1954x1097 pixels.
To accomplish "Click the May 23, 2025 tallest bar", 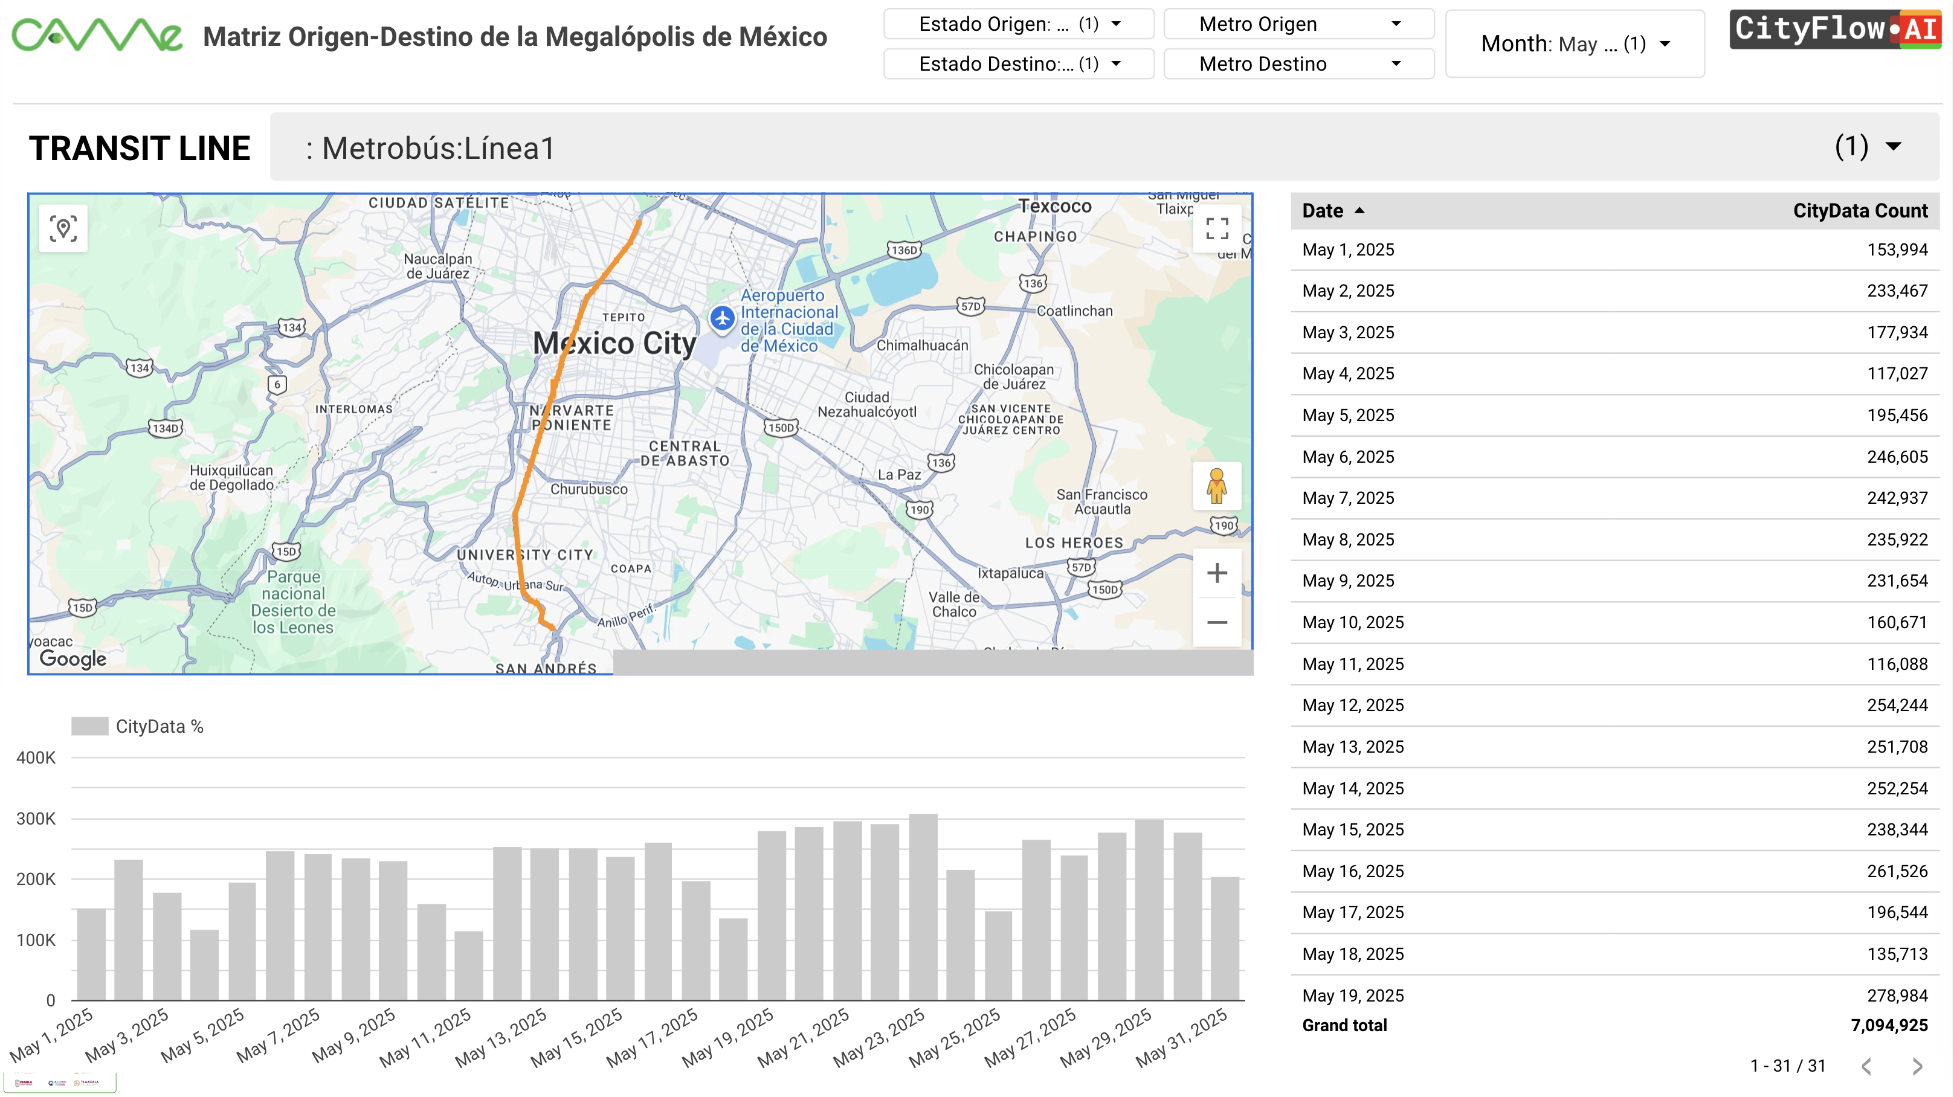I will tap(923, 907).
